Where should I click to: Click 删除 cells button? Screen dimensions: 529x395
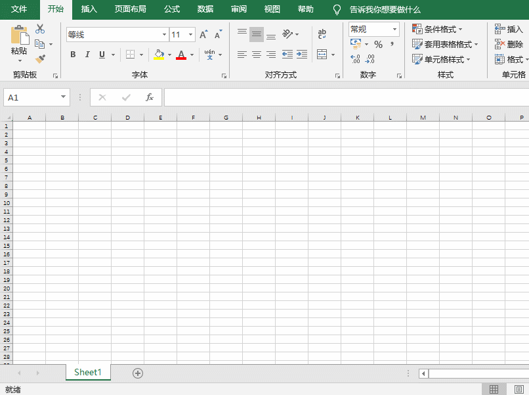point(509,44)
